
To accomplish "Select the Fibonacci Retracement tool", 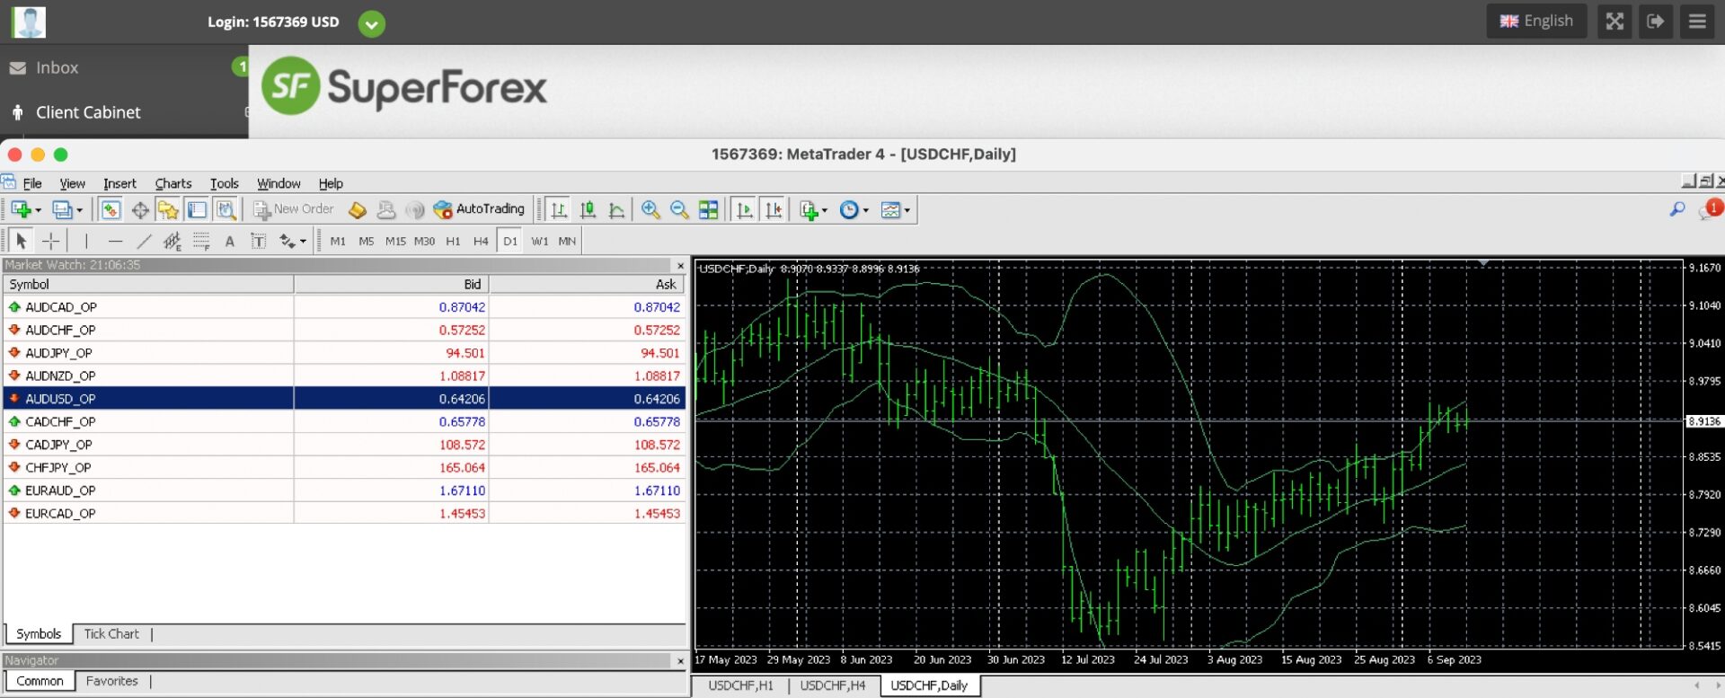I will pyautogui.click(x=201, y=241).
